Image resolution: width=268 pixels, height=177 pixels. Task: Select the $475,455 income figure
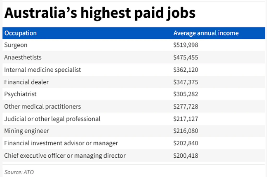coord(186,57)
